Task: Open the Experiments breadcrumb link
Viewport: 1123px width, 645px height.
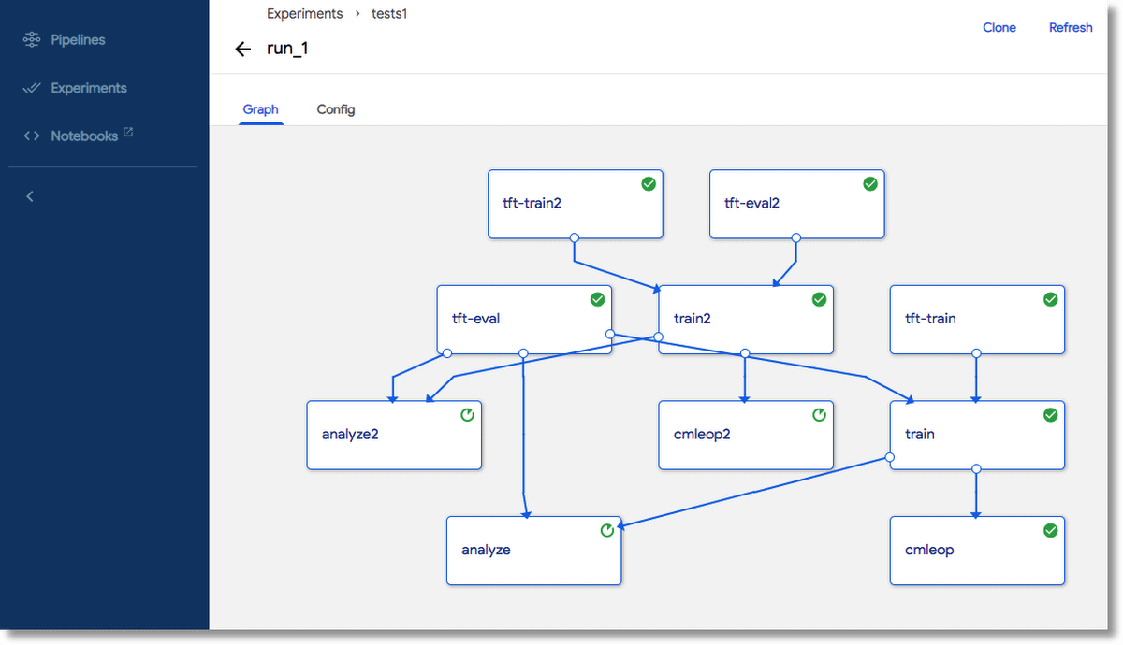Action: 304,14
